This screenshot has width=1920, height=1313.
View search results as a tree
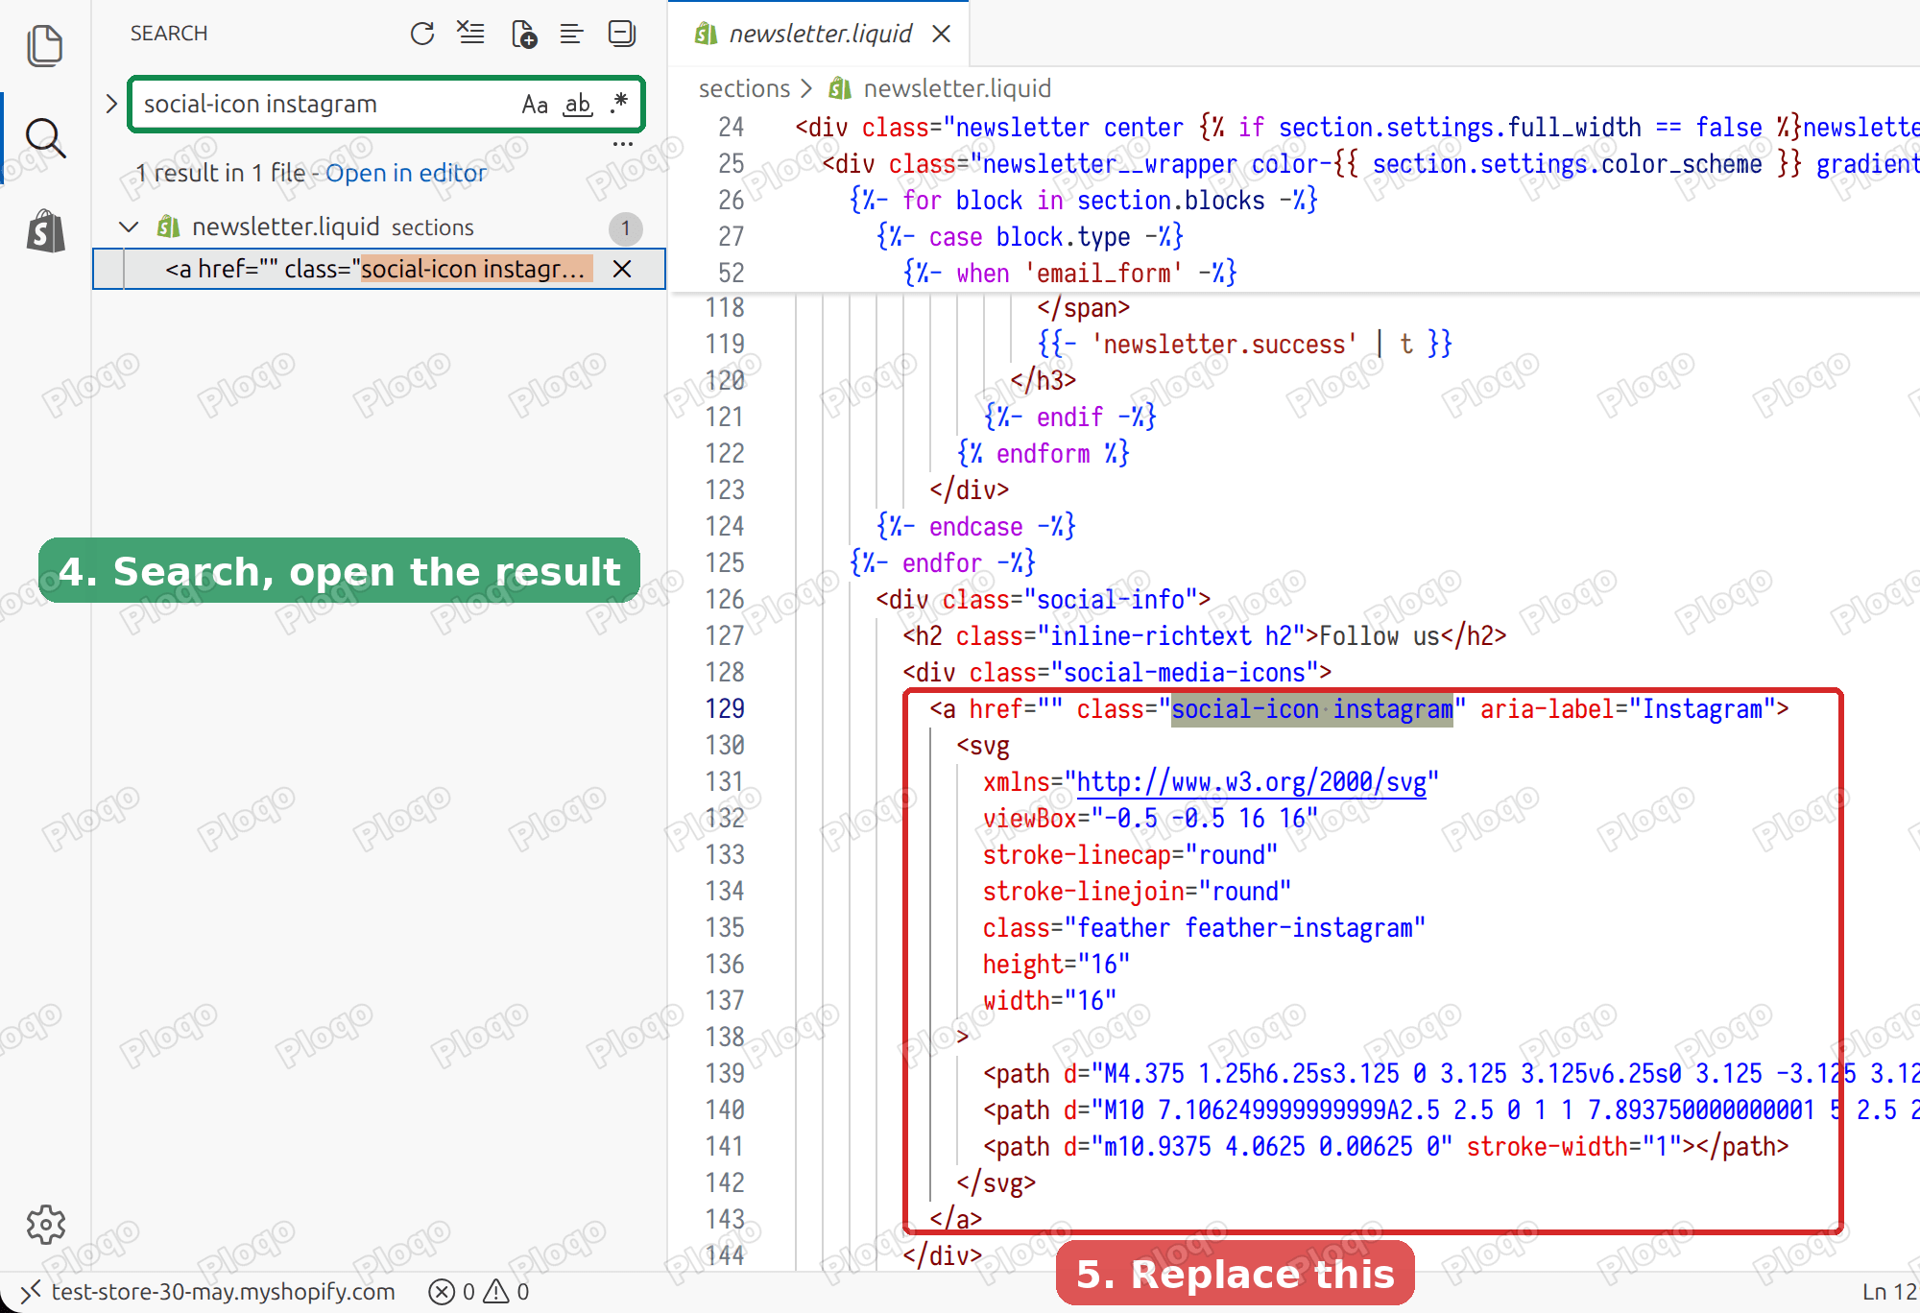click(x=571, y=34)
